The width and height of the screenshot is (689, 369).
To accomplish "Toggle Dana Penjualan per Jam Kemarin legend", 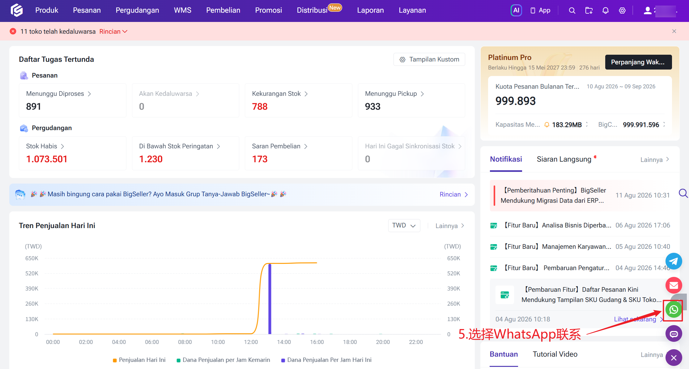I will [x=223, y=360].
